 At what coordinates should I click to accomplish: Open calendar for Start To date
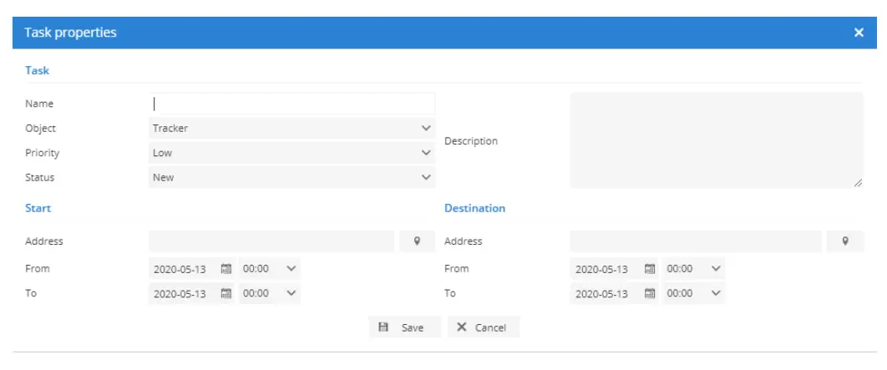[x=226, y=294]
